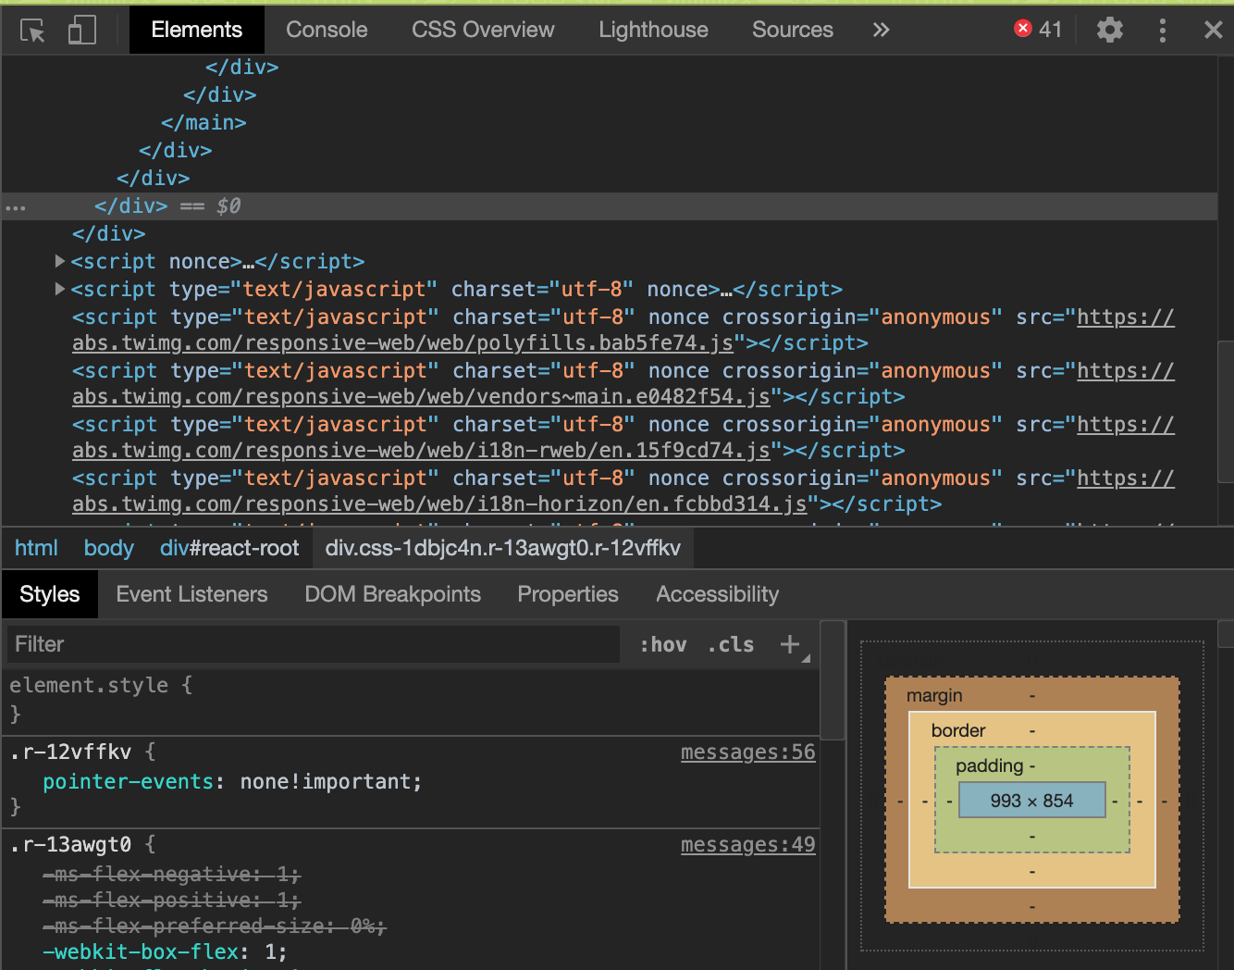
Task: Select the blue 993 × 854 content box
Action: (1031, 801)
